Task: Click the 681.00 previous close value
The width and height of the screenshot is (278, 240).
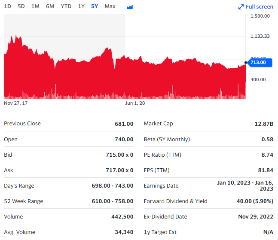Action: 124,124
